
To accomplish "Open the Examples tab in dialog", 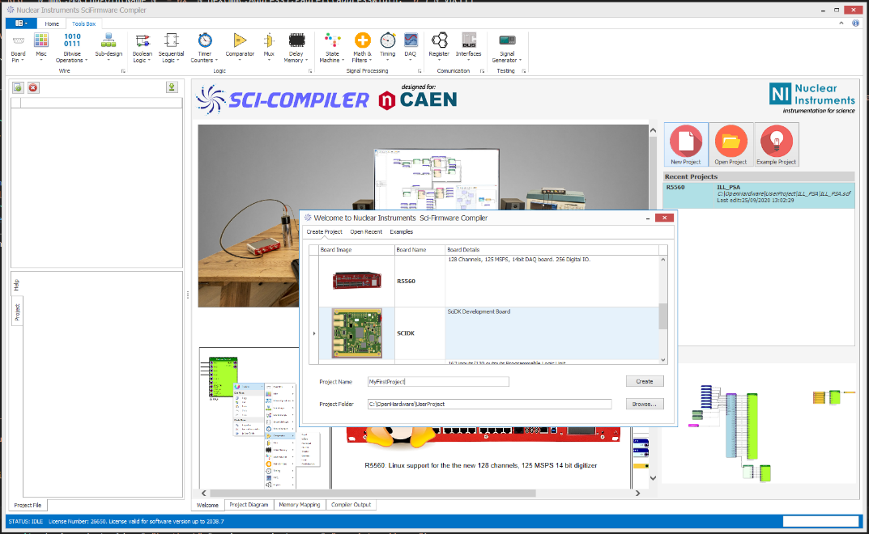I will pos(401,231).
